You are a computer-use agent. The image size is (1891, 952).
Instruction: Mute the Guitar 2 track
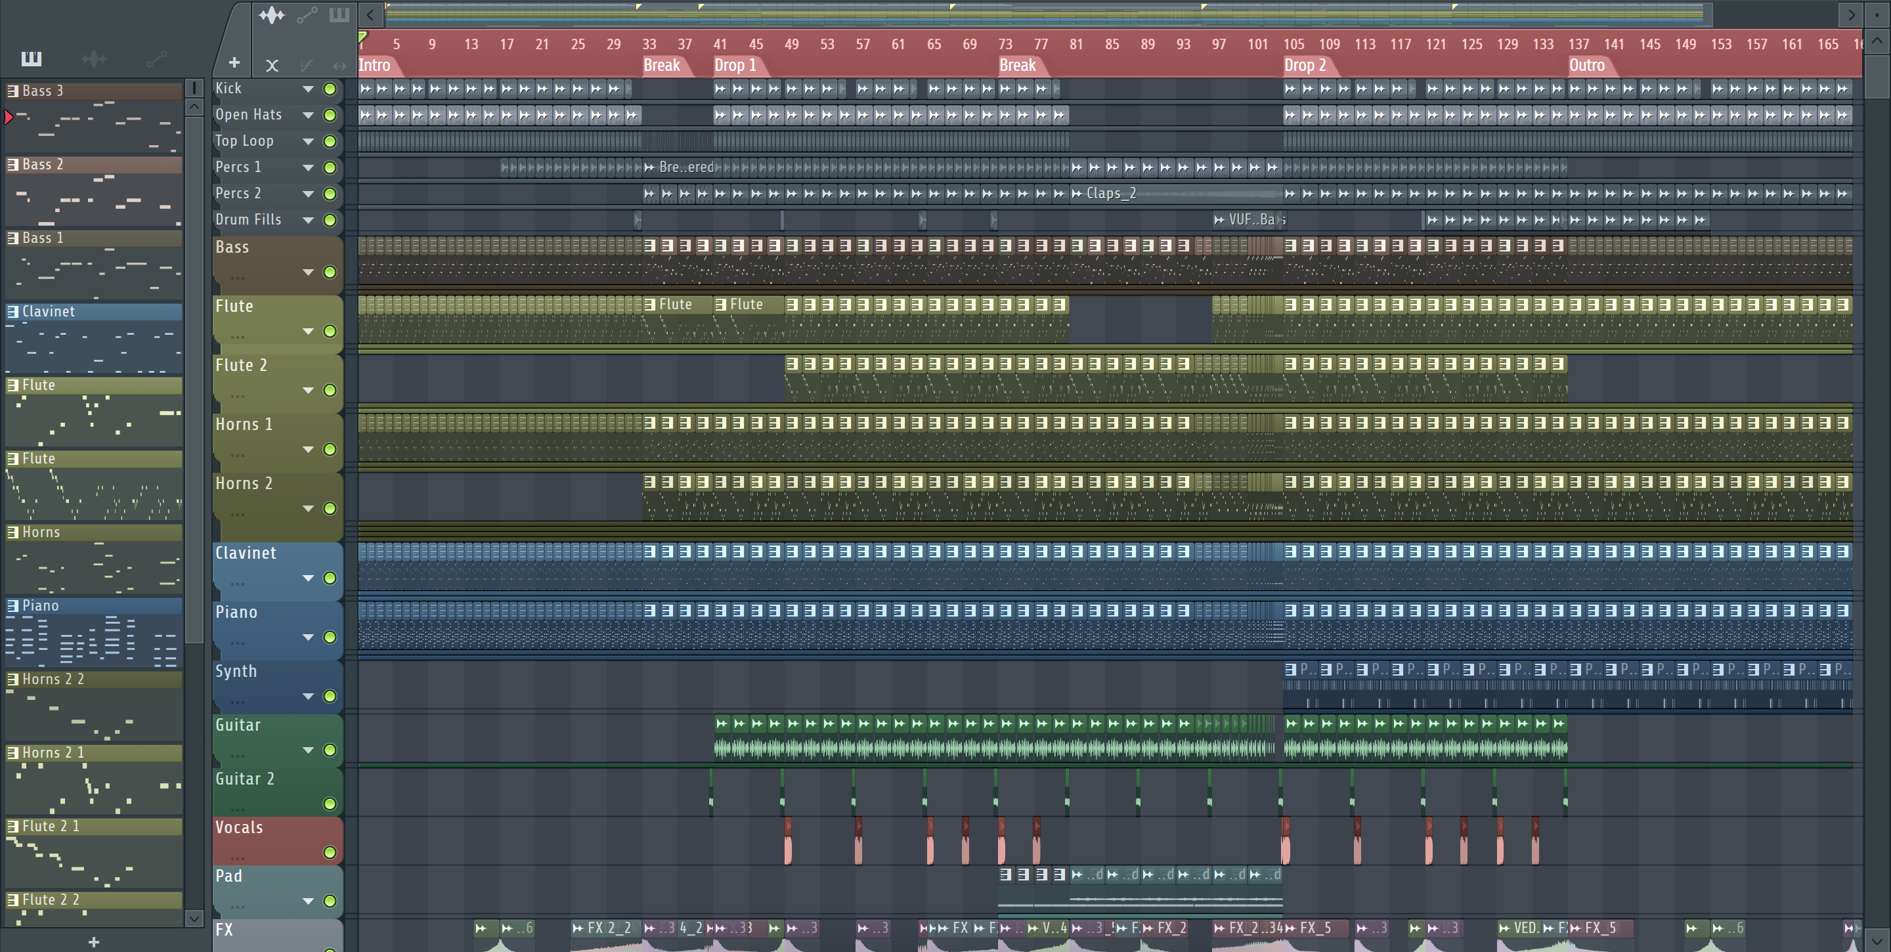[x=330, y=804]
